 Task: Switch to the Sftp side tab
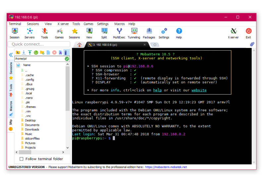(x=11, y=125)
